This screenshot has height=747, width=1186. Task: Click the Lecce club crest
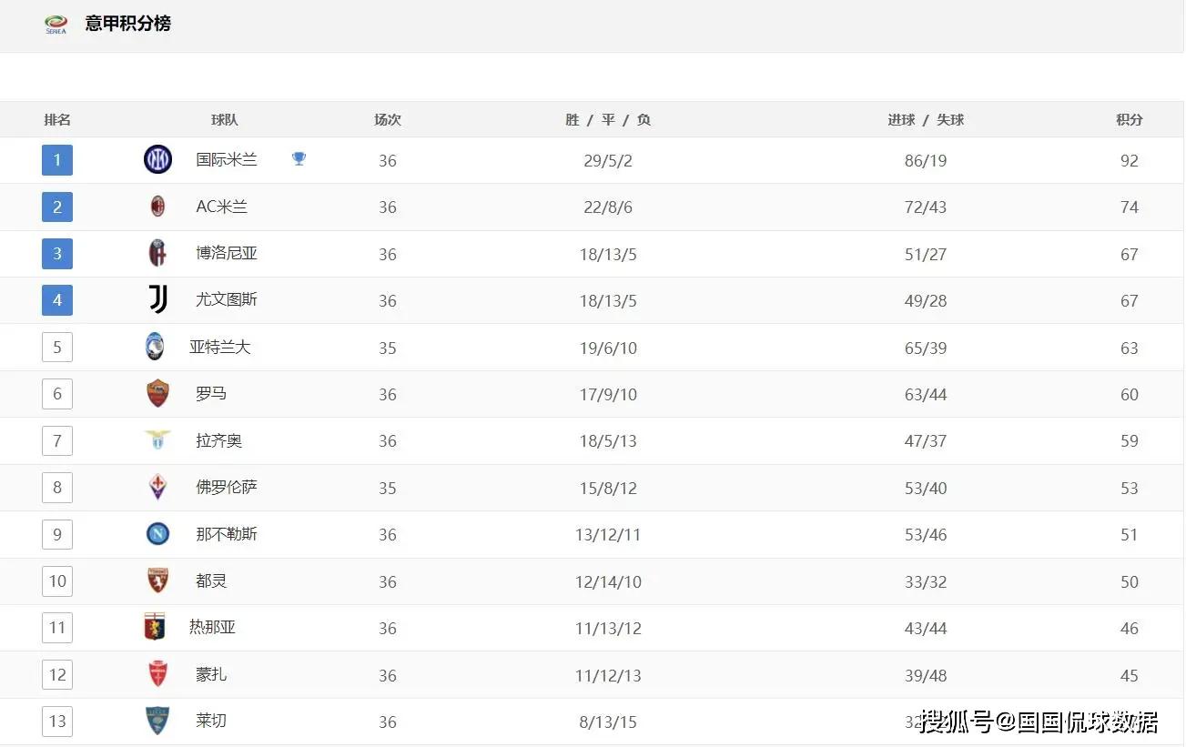click(x=157, y=721)
